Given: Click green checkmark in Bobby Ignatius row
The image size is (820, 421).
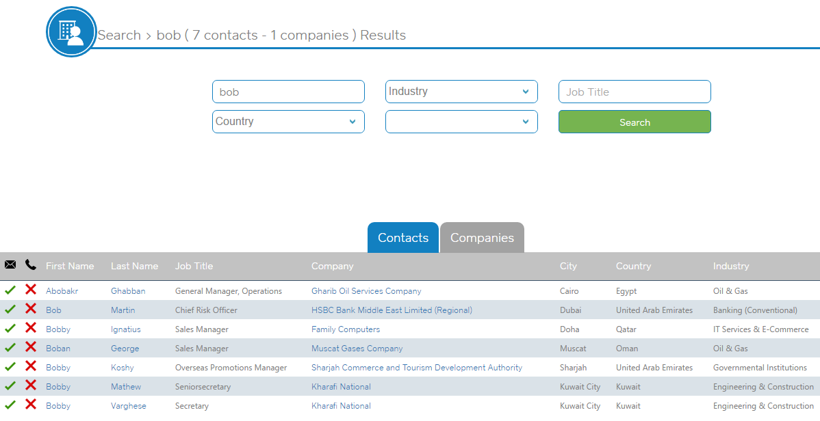Looking at the screenshot, I should click(10, 329).
